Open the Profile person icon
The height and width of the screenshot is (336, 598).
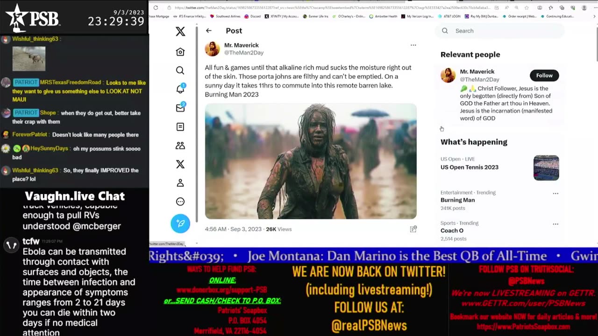coord(180,183)
